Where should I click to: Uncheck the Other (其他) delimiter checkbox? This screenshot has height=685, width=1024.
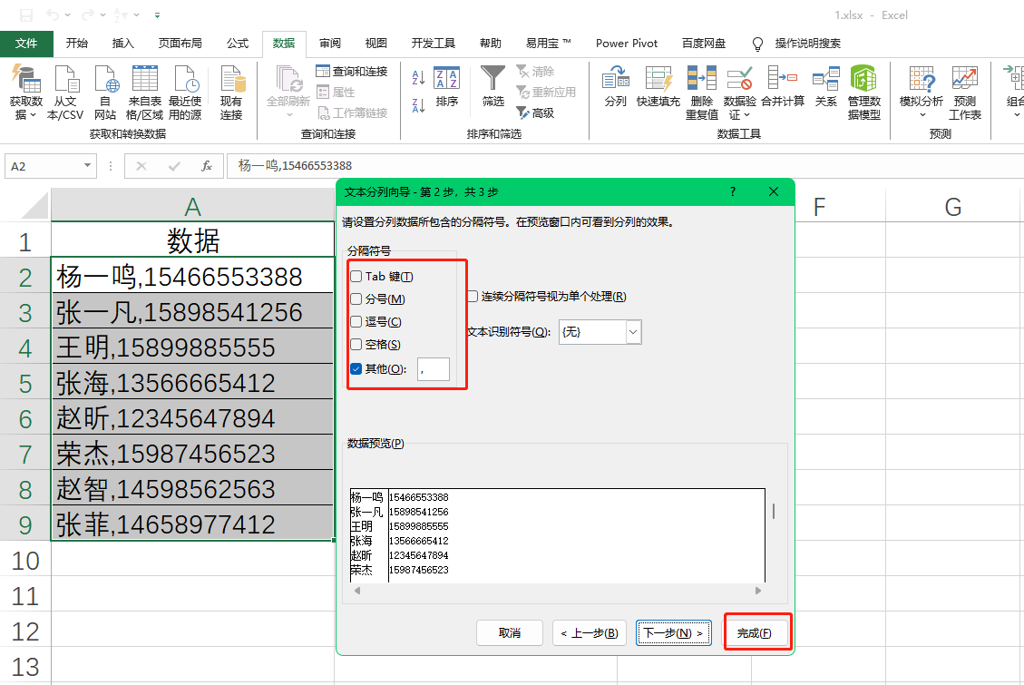[x=356, y=369]
